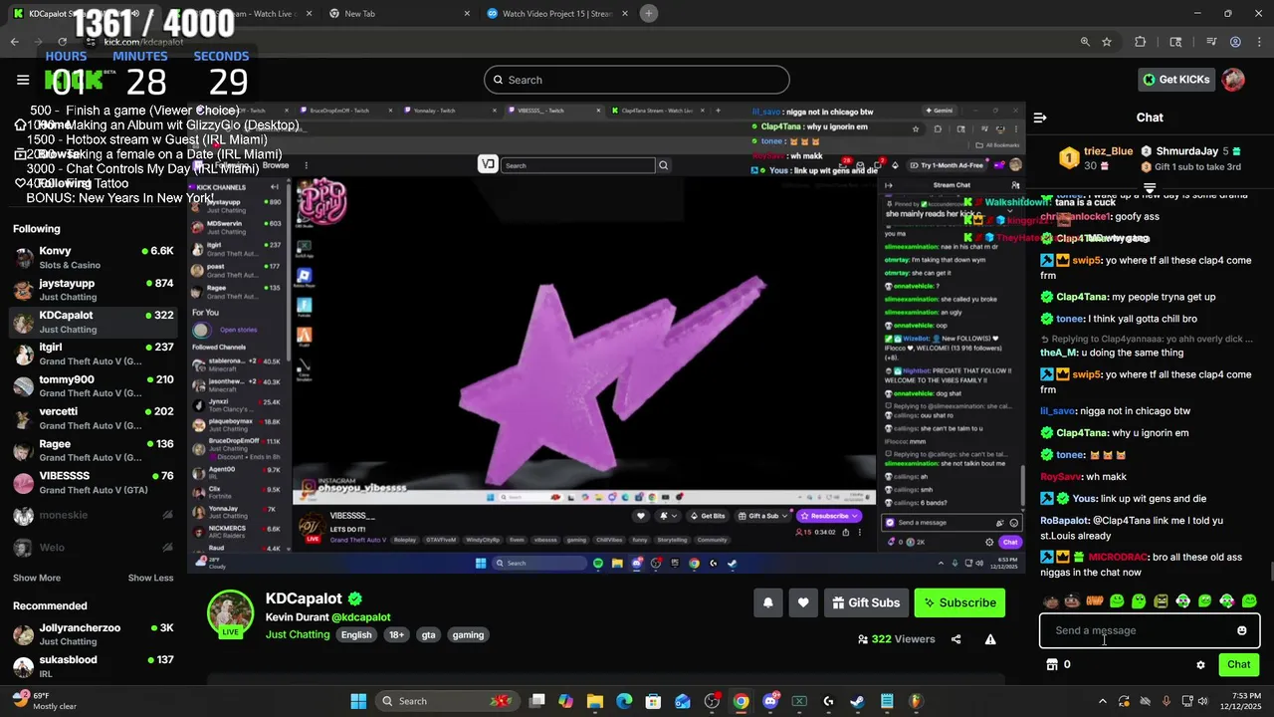The width and height of the screenshot is (1274, 717).
Task: Open VIBESSSS channel in Following list
Action: tap(95, 483)
